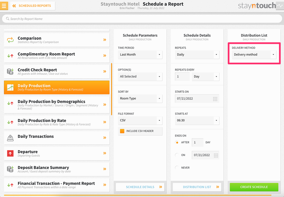
Task: Open Departure report chevron
Action: [105, 153]
